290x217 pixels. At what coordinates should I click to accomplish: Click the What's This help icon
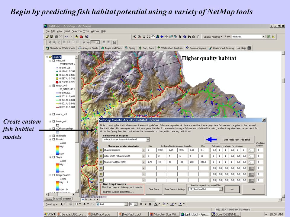(x=87, y=37)
